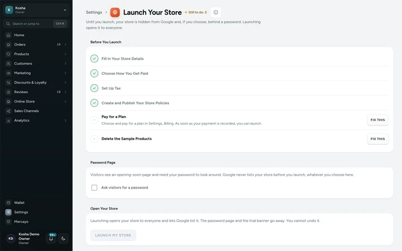Click the Wallet icon
Viewport: 402px width, 251px height.
(8, 202)
